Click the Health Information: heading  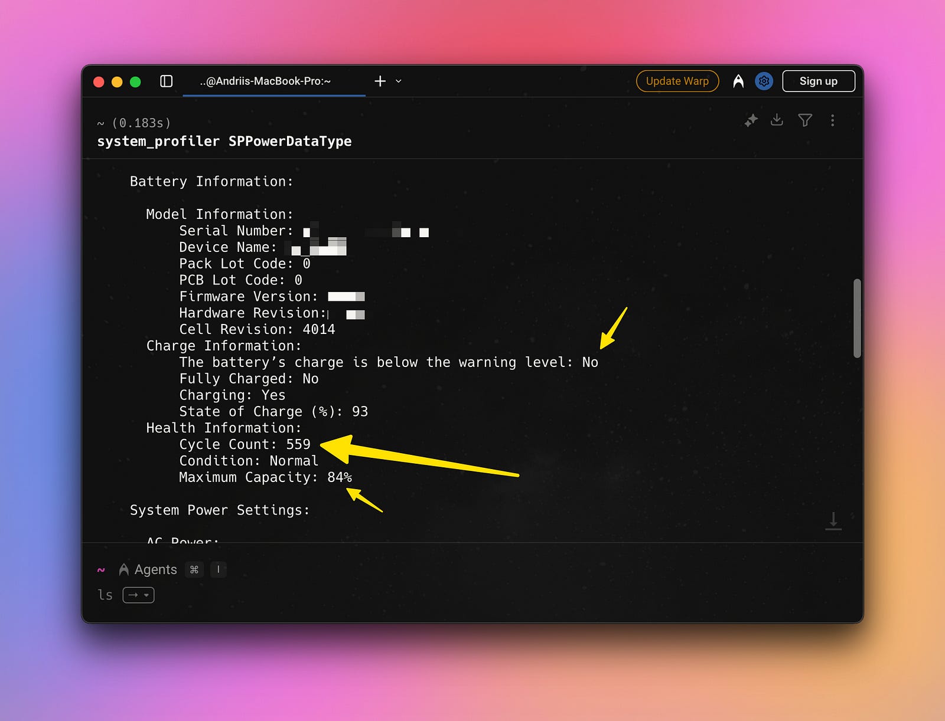[224, 428]
